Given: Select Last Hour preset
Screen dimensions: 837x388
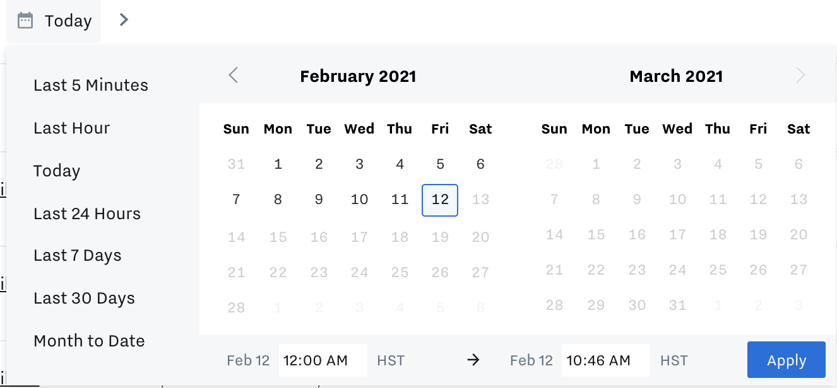Looking at the screenshot, I should click(72, 128).
